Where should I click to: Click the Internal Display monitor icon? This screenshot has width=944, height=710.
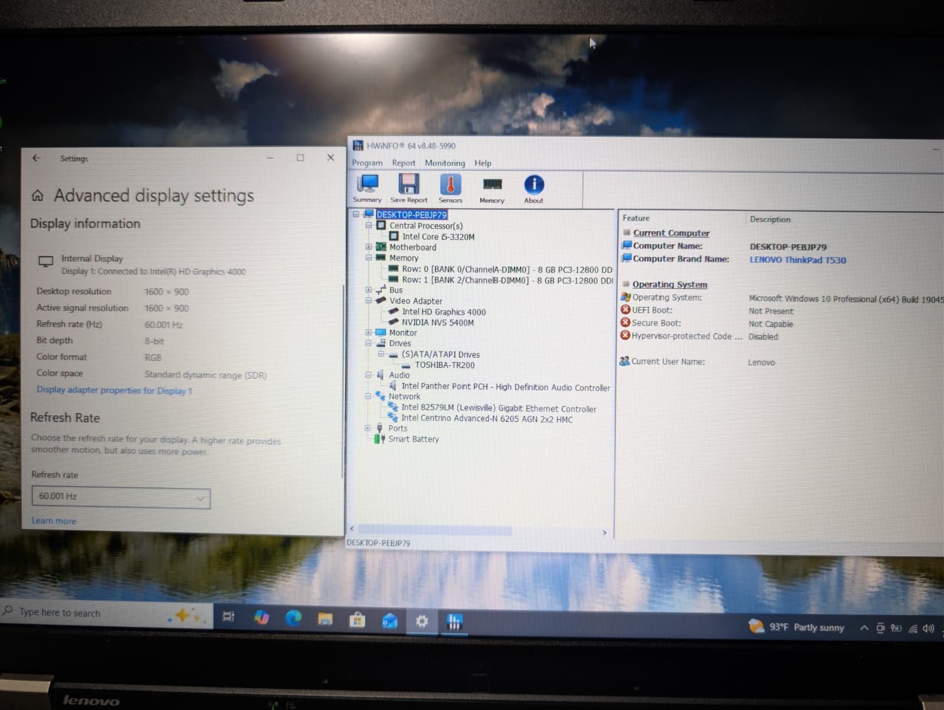[x=45, y=261]
